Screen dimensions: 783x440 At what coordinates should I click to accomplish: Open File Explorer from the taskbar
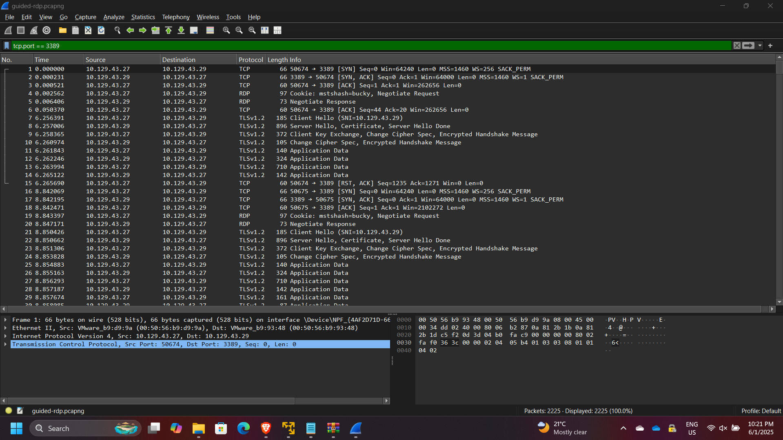coord(198,428)
